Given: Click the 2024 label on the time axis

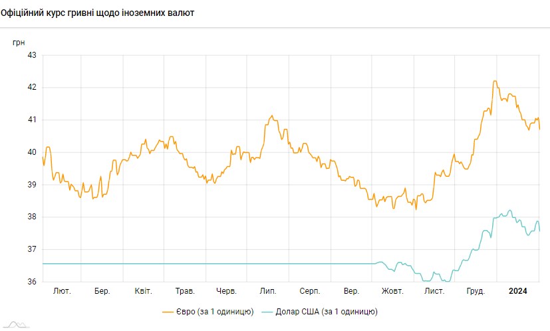Looking at the screenshot, I should click(x=517, y=291).
